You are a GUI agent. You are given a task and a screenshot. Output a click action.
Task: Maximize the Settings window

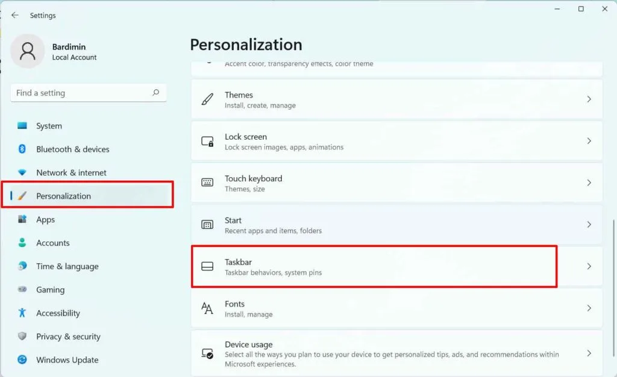pyautogui.click(x=581, y=8)
